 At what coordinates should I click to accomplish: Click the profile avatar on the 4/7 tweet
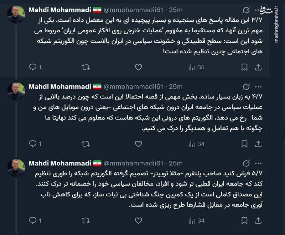(x=16, y=91)
